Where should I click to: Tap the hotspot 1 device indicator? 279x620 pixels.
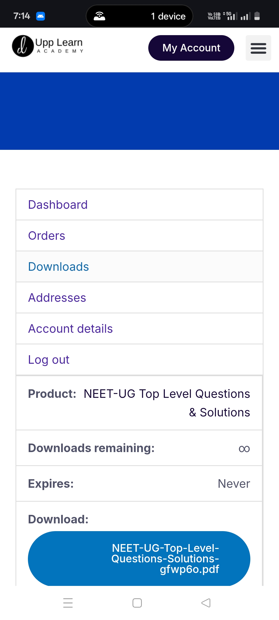click(139, 16)
